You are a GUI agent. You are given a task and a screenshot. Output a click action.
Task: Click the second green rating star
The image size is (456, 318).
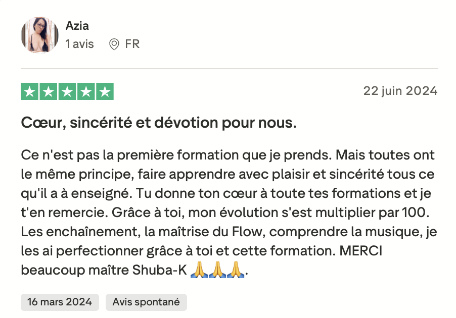click(49, 91)
